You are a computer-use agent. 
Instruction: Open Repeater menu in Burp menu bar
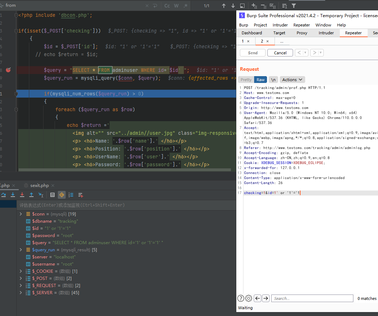coord(302,25)
